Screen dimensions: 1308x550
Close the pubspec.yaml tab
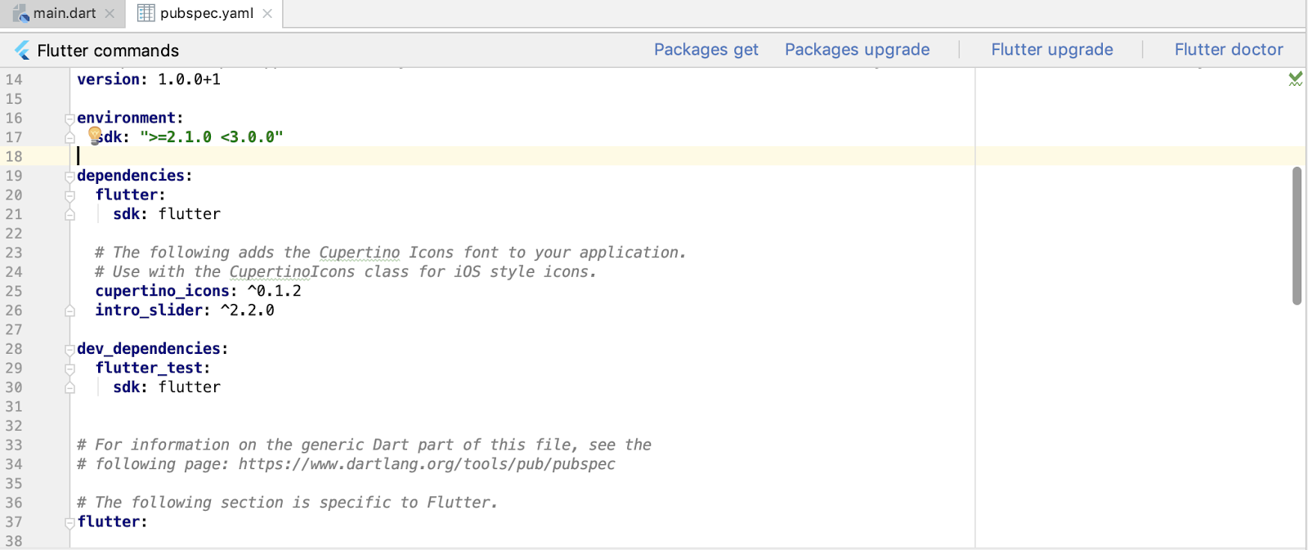[x=267, y=13]
